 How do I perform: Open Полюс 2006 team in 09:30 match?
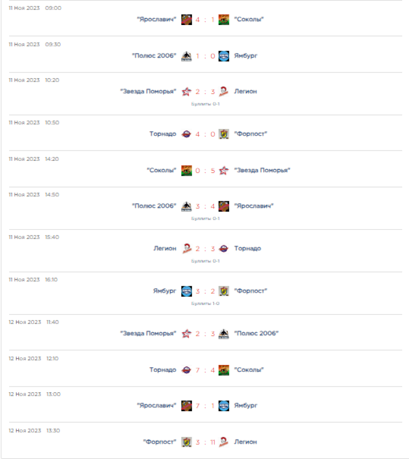click(154, 56)
